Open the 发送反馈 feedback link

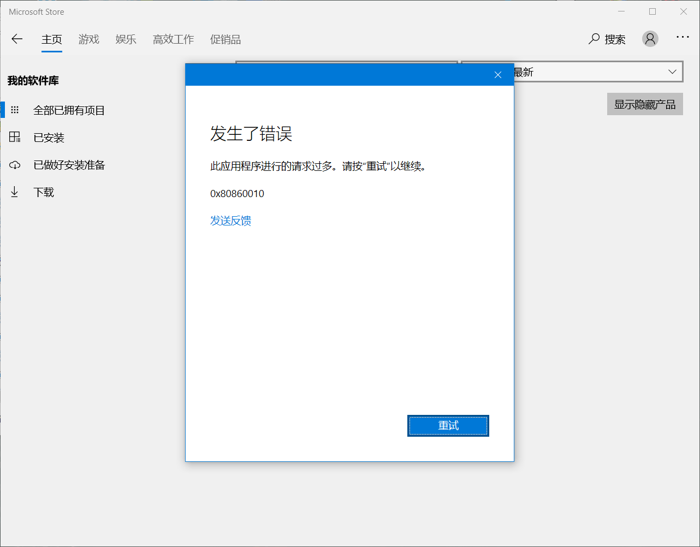pyautogui.click(x=231, y=221)
